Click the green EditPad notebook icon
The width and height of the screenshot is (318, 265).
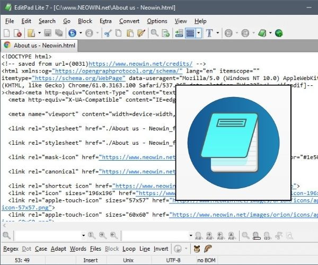tap(262, 33)
